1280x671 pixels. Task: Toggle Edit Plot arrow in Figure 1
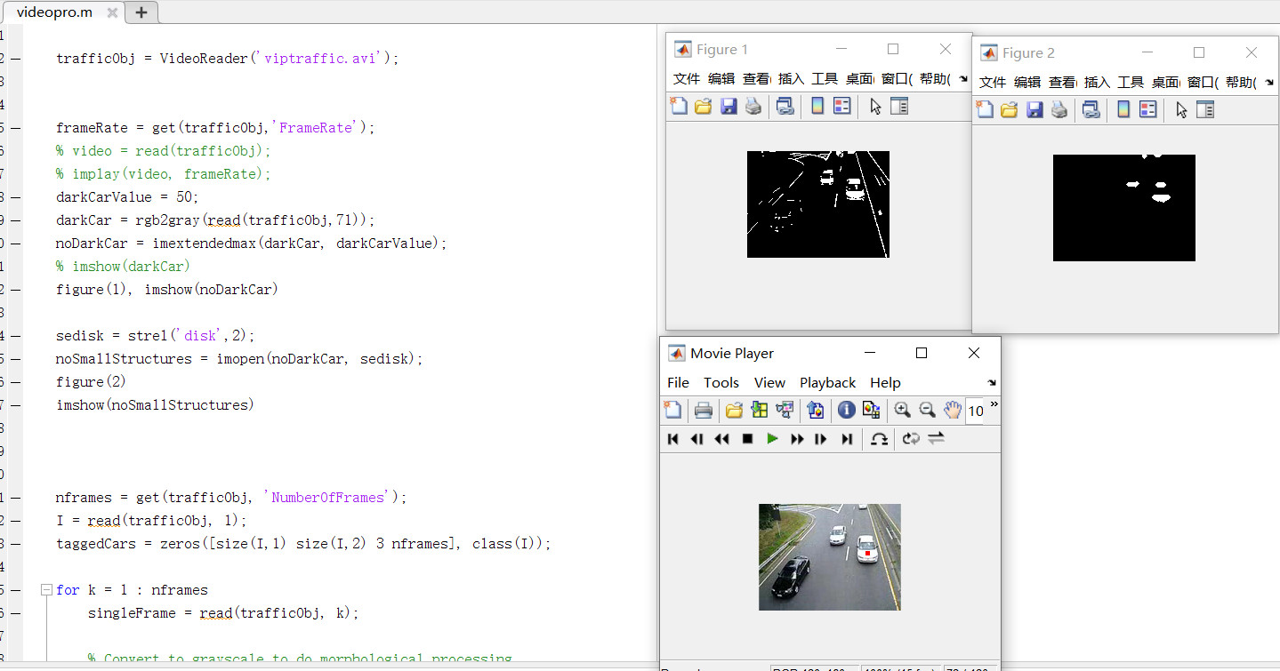pos(875,107)
